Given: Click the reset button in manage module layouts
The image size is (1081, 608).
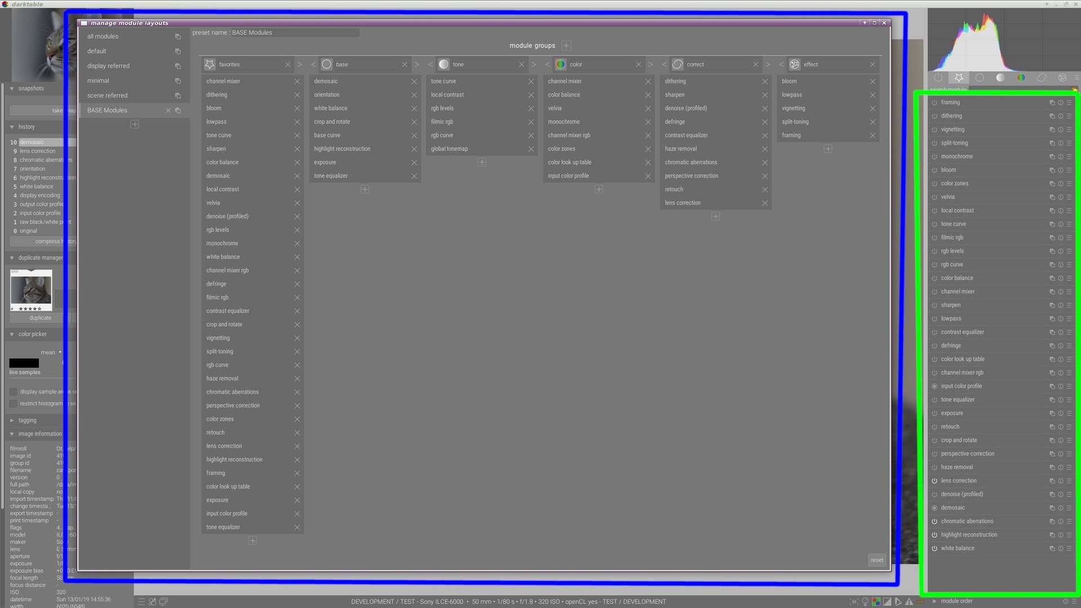Looking at the screenshot, I should pyautogui.click(x=877, y=560).
